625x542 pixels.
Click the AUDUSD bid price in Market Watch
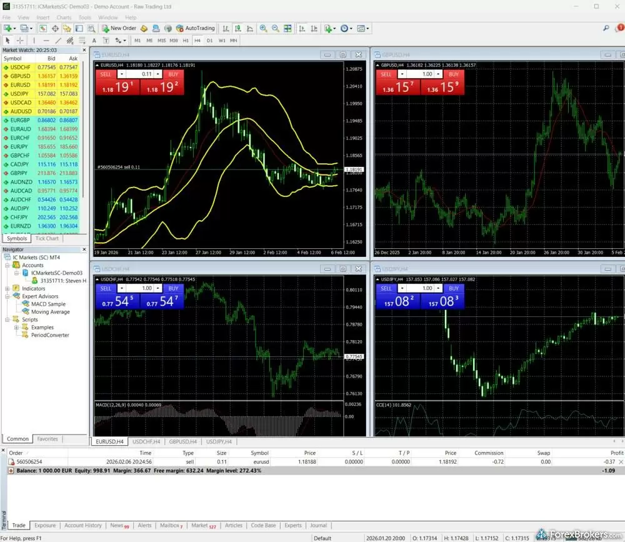coord(46,111)
